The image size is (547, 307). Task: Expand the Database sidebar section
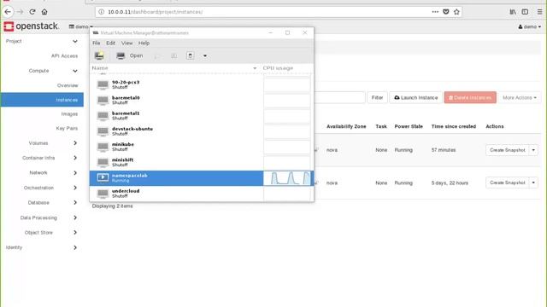[x=75, y=203]
